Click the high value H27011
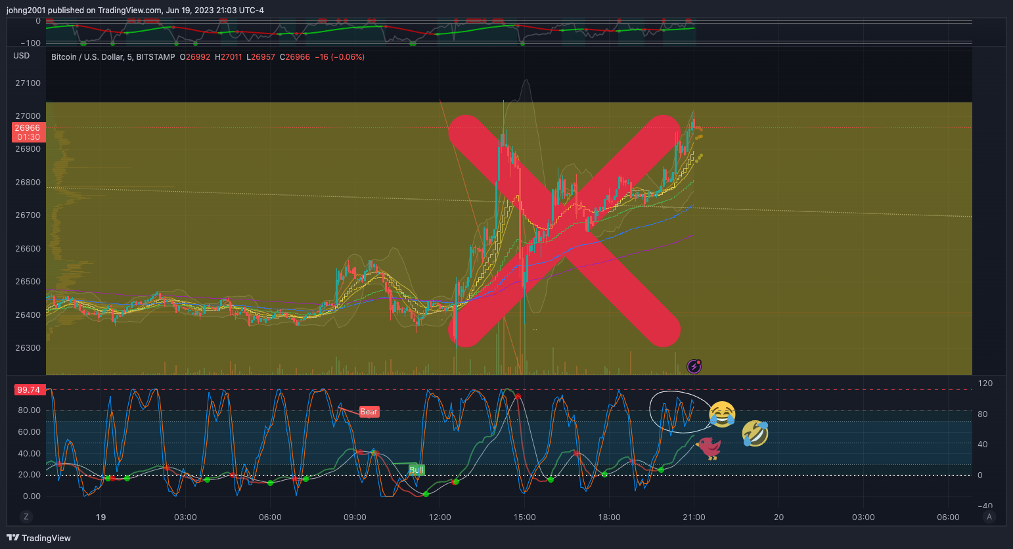 coord(229,57)
